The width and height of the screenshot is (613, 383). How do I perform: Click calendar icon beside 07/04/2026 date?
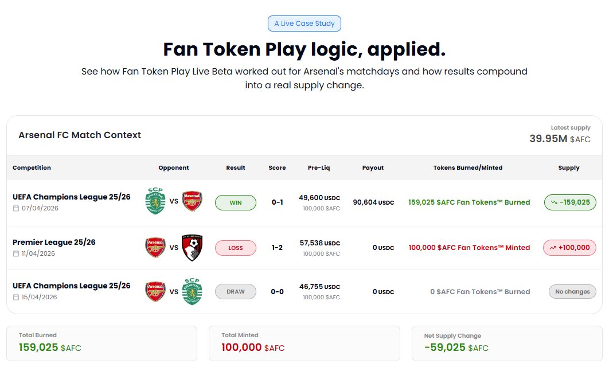16,208
